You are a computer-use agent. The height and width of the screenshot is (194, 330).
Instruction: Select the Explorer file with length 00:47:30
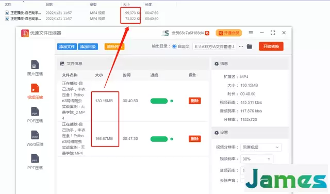coord(82,13)
